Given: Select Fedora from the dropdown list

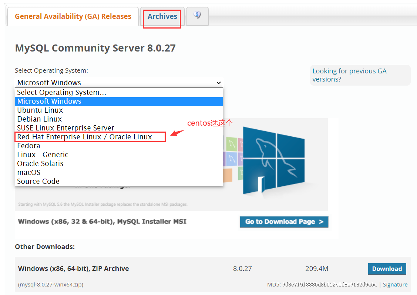Looking at the screenshot, I should pos(119,146).
